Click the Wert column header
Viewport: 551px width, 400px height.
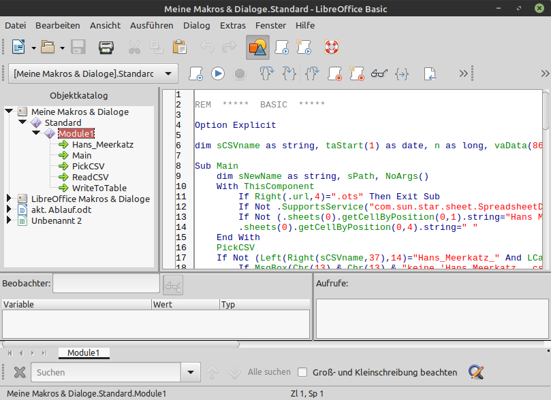coord(185,304)
